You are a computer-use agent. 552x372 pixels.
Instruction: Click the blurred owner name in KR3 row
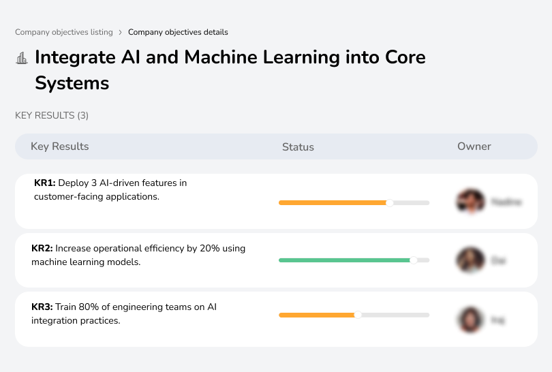(497, 320)
